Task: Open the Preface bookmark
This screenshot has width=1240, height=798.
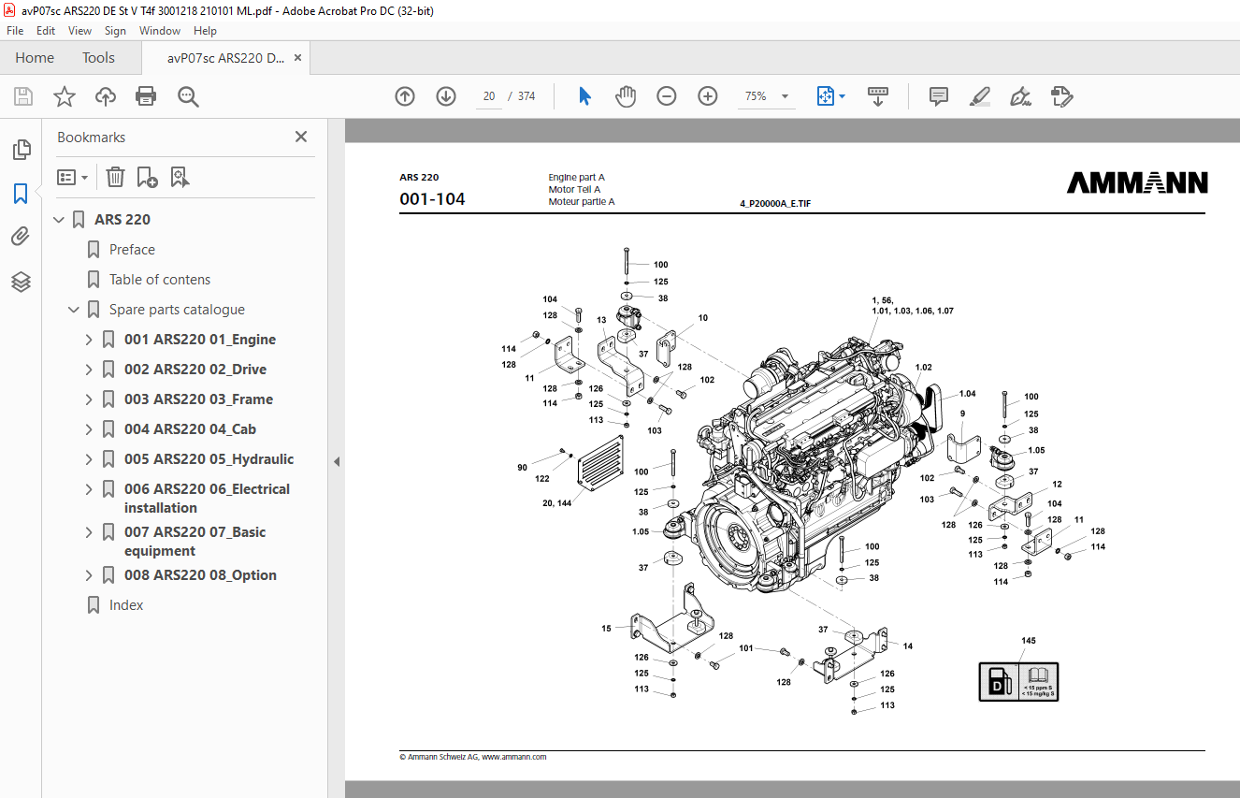Action: [132, 250]
